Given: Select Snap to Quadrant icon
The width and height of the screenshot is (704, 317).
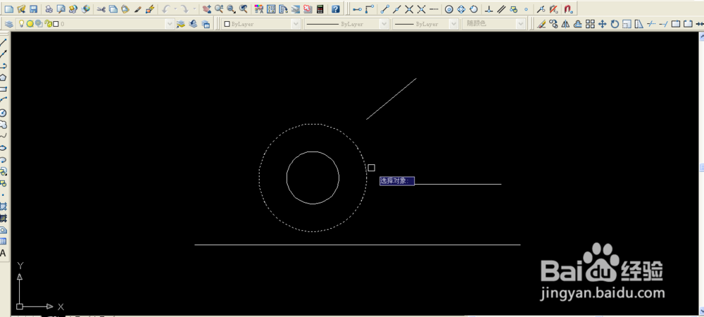Looking at the screenshot, I should click(461, 9).
